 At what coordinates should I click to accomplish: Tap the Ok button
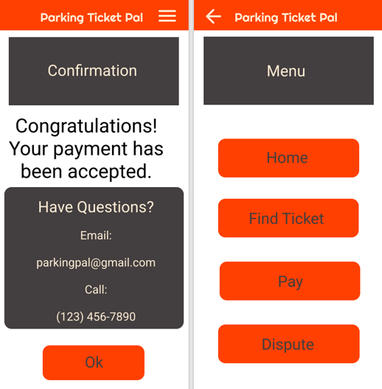94,362
